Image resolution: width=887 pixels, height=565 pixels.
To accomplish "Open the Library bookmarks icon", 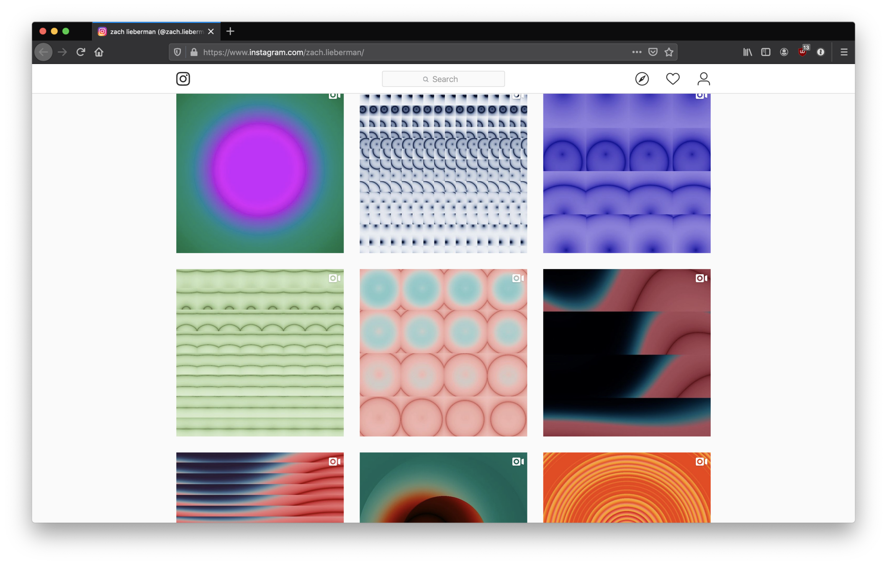I will point(747,52).
